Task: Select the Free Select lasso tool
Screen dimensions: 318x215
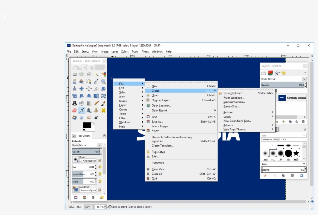Action: pos(89,74)
